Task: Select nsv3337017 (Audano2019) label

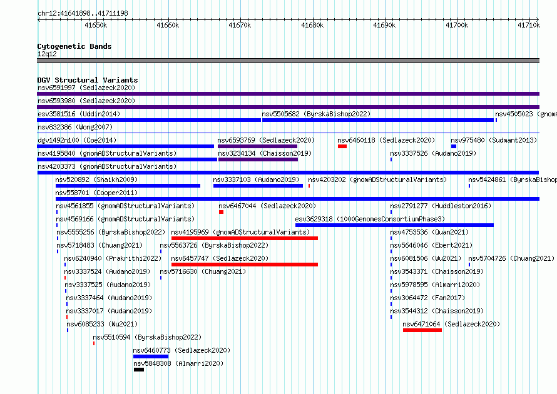Action: pos(109,311)
